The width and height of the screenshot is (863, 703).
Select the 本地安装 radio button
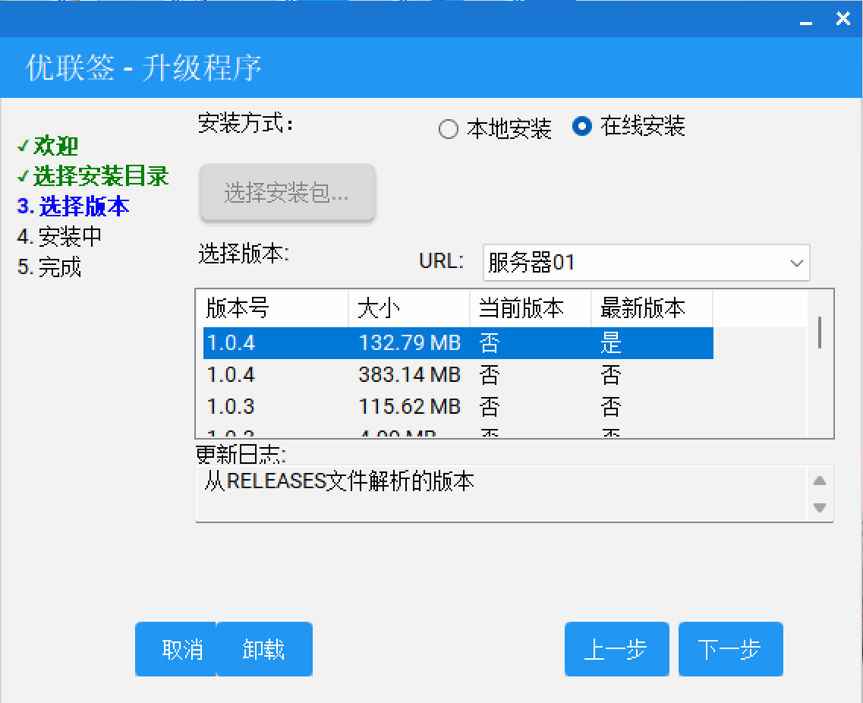(x=448, y=129)
